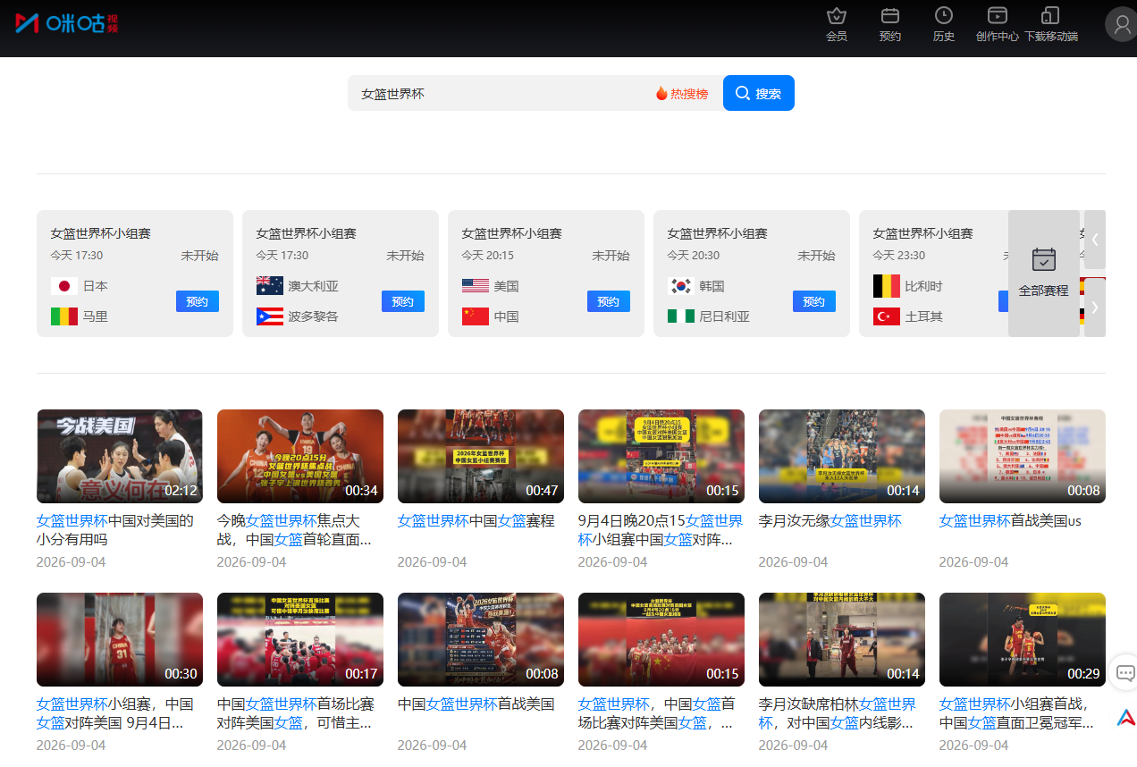
Task: Click the left chevron of schedule carousel
Action: [1095, 240]
